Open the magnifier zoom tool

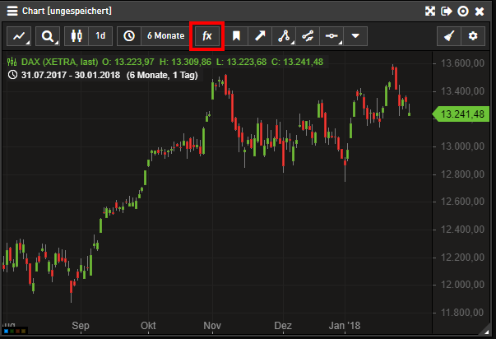tap(48, 36)
